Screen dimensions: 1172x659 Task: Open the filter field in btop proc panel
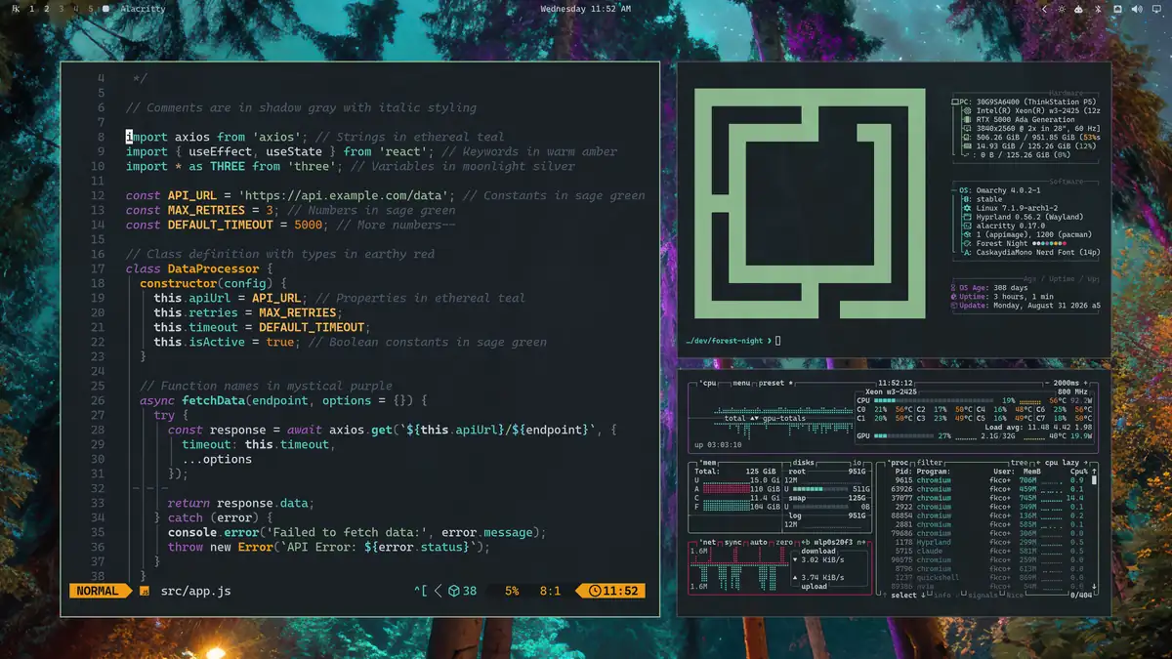pos(930,462)
